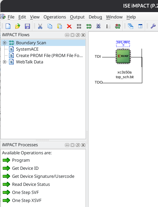
Task: Open the Operations menu
Action: click(55, 17)
